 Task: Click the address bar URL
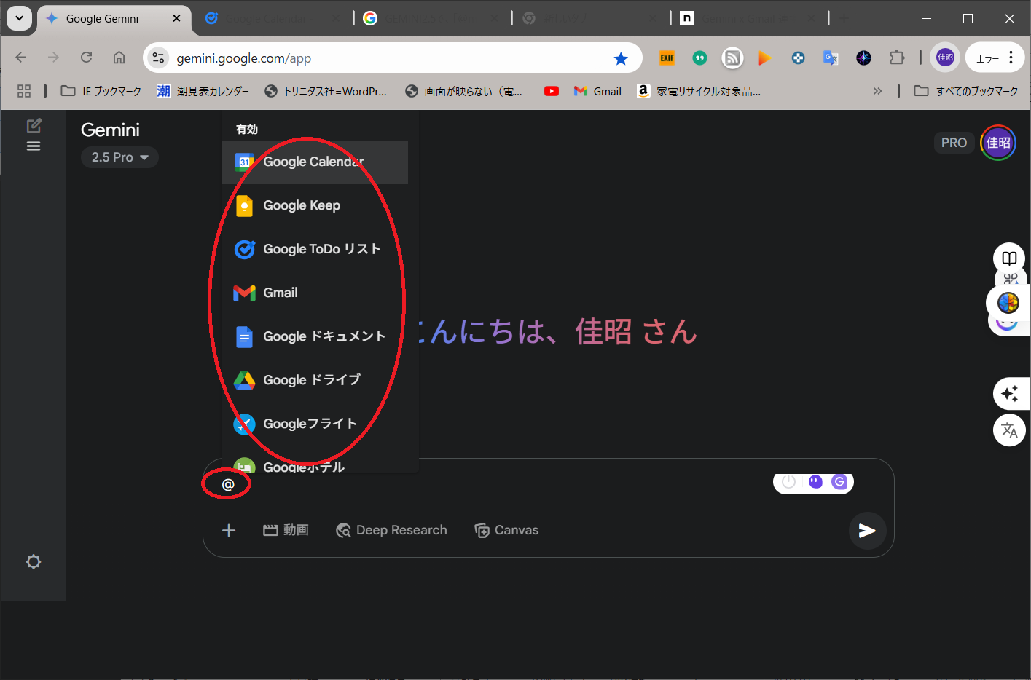[244, 58]
